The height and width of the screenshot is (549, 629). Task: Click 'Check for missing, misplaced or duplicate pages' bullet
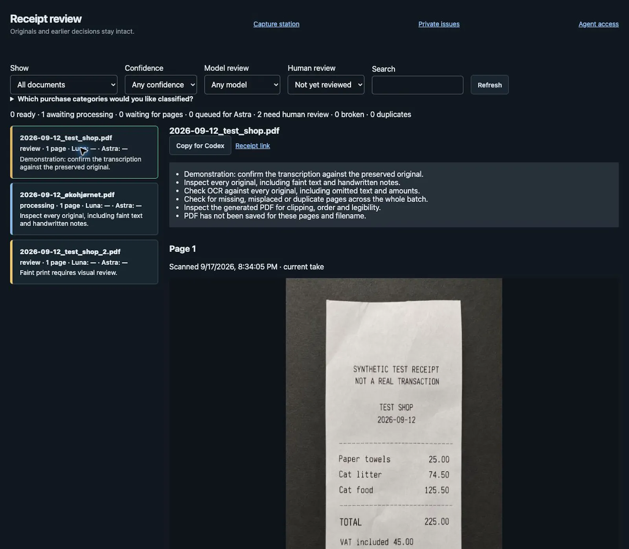[x=306, y=199]
